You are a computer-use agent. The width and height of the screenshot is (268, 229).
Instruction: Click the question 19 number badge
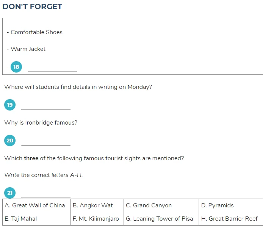(10, 105)
